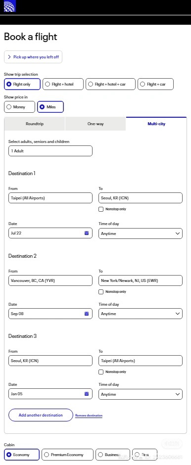Click Add another destination button
This screenshot has height=465, width=191.
pyautogui.click(x=41, y=415)
